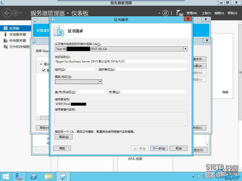
Task: Open File Explorer from the taskbar
Action: point(48,177)
